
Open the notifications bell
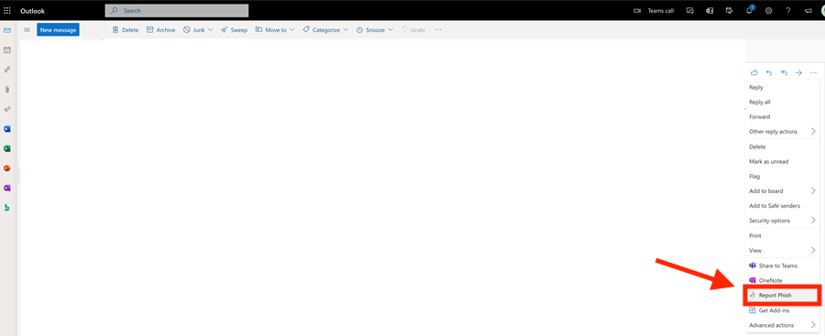(749, 10)
